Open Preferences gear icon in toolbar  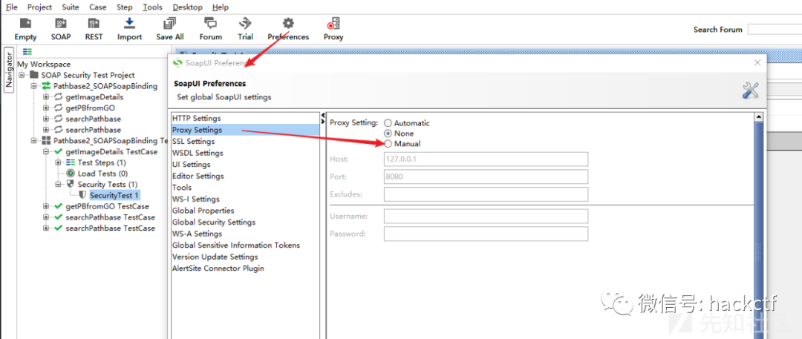pyautogui.click(x=288, y=24)
